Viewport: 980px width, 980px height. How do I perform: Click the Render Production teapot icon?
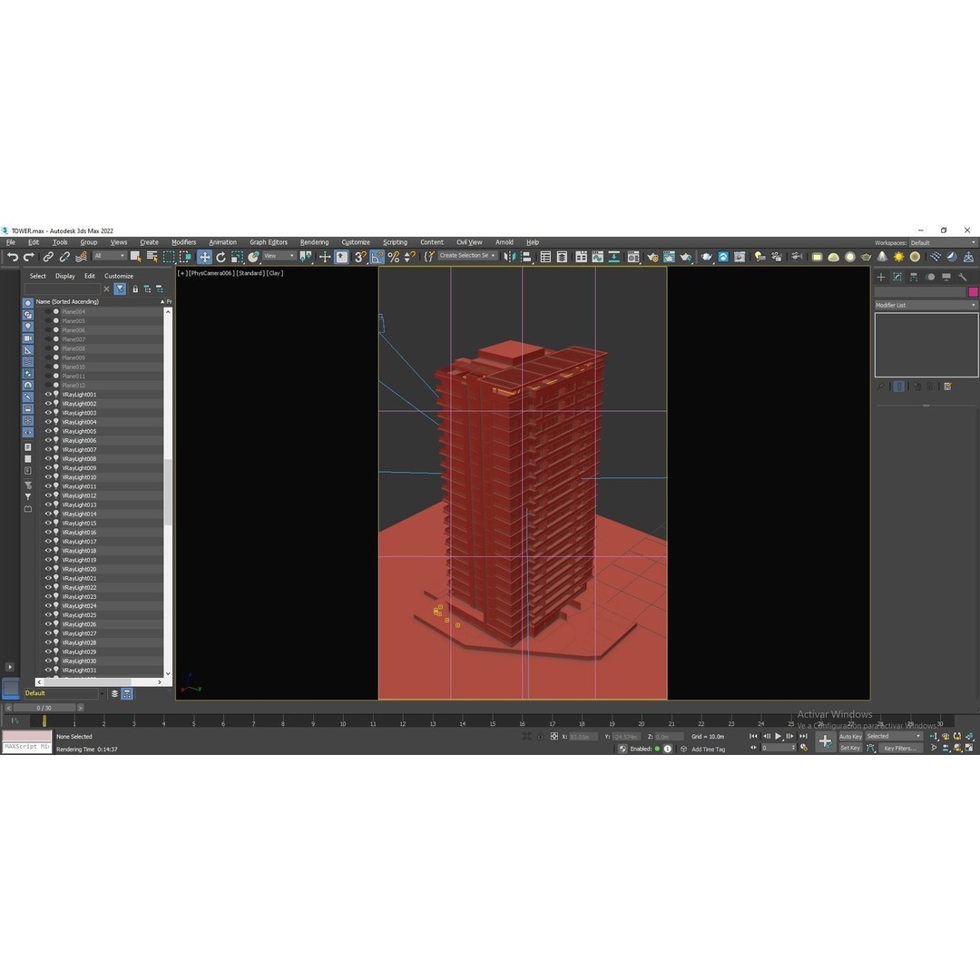point(686,257)
